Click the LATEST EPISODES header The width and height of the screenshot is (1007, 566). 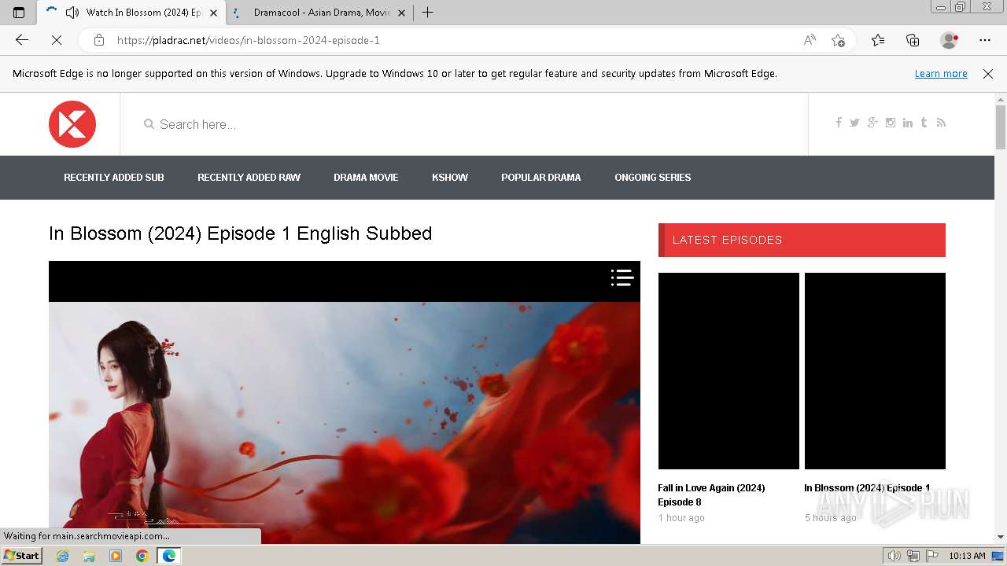[802, 241]
